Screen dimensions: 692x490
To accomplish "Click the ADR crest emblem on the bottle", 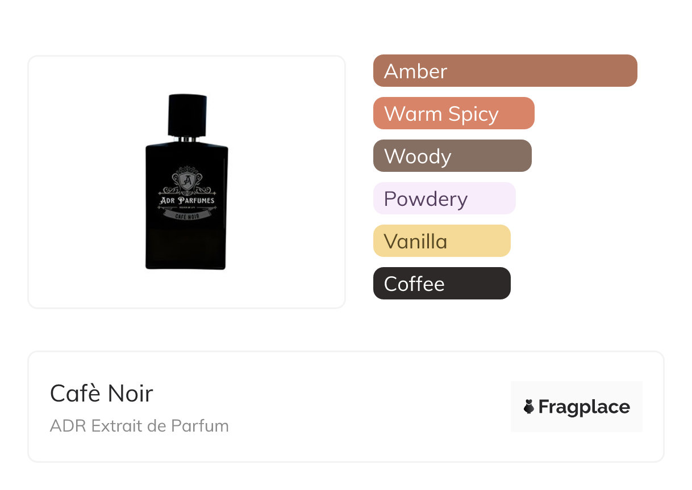I will point(187,181).
